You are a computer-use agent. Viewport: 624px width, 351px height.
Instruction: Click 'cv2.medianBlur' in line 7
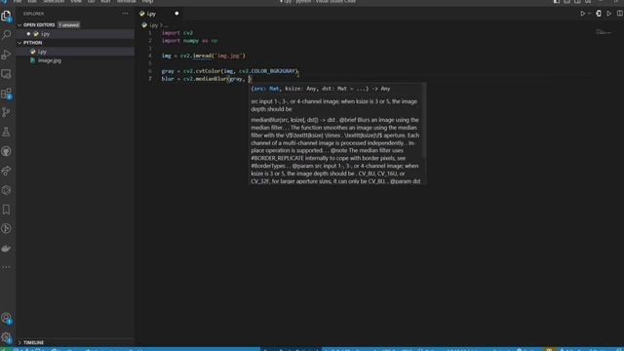[x=205, y=79]
